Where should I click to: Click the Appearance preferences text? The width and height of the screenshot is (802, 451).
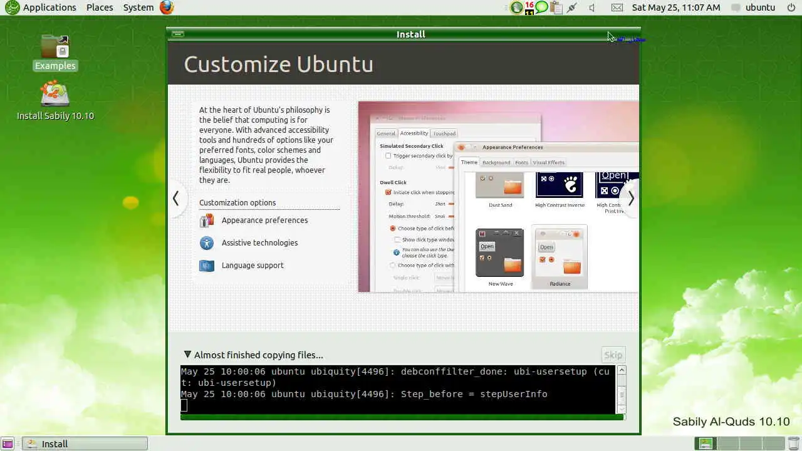click(264, 220)
